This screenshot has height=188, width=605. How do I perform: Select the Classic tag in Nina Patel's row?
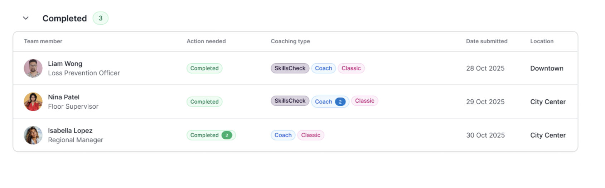364,101
